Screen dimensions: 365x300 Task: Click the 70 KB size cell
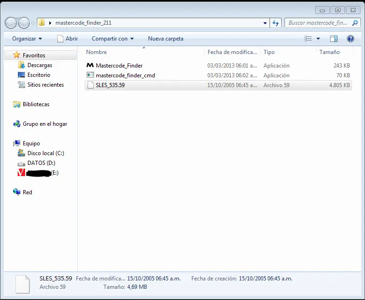tap(343, 75)
